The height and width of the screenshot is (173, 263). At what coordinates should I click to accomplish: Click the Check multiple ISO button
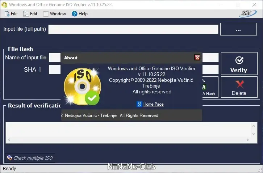point(30,158)
